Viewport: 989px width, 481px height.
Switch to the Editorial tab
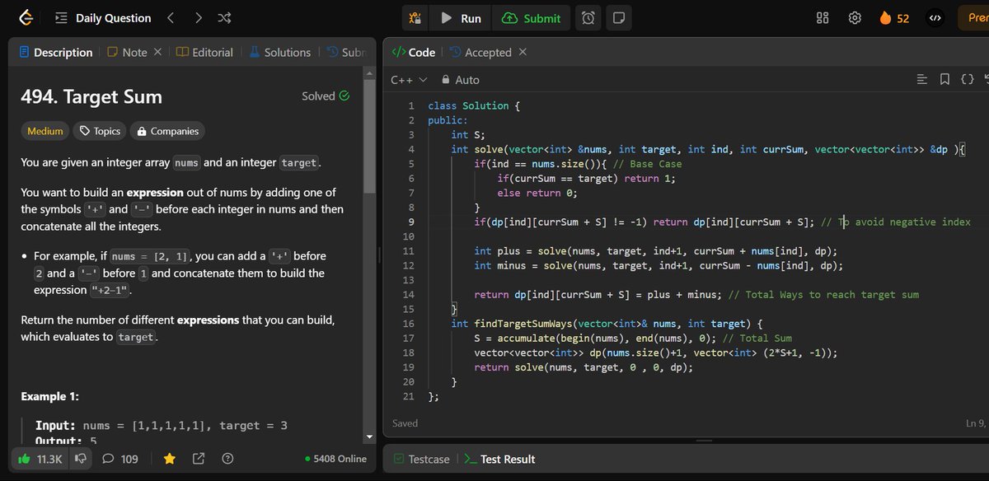coord(204,52)
